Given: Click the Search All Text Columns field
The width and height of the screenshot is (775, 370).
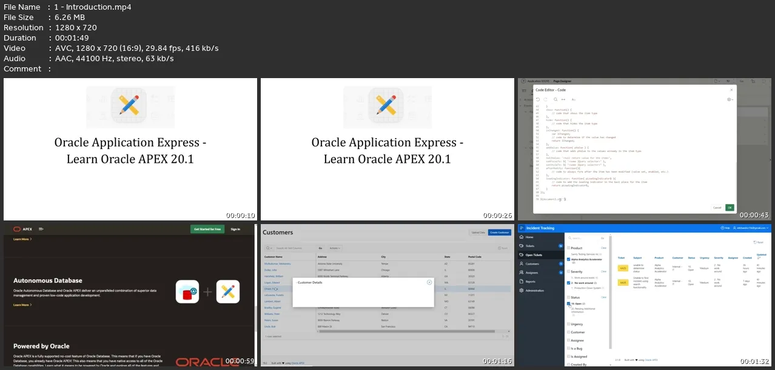Looking at the screenshot, I should tap(295, 248).
